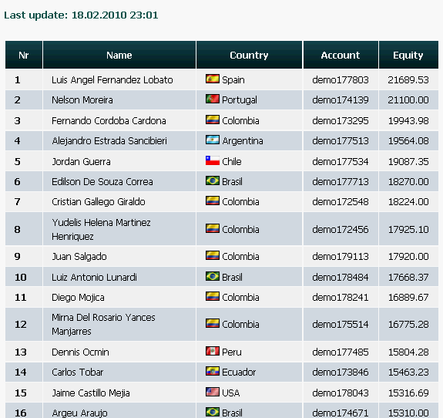Click the Ecuador flag icon
443x418 pixels.
coord(213,371)
